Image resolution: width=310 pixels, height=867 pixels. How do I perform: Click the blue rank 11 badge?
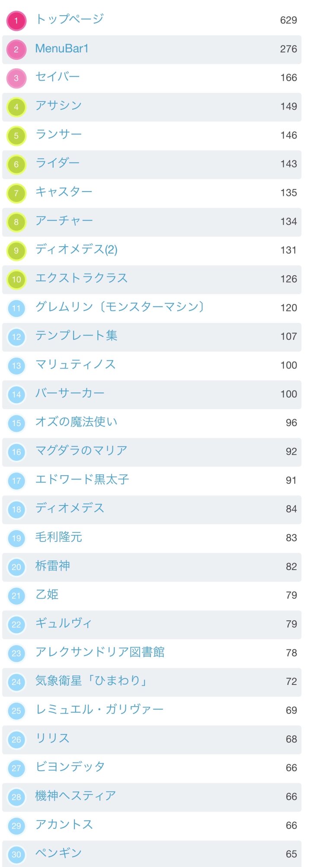pyautogui.click(x=16, y=308)
